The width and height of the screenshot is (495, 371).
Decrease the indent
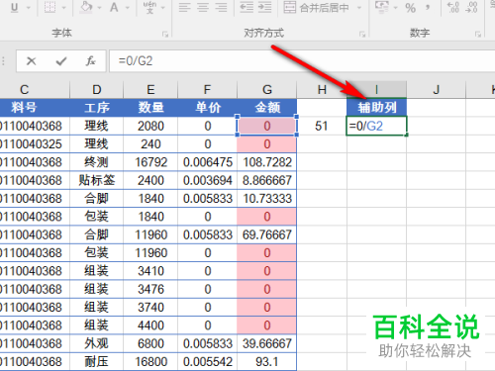247,7
